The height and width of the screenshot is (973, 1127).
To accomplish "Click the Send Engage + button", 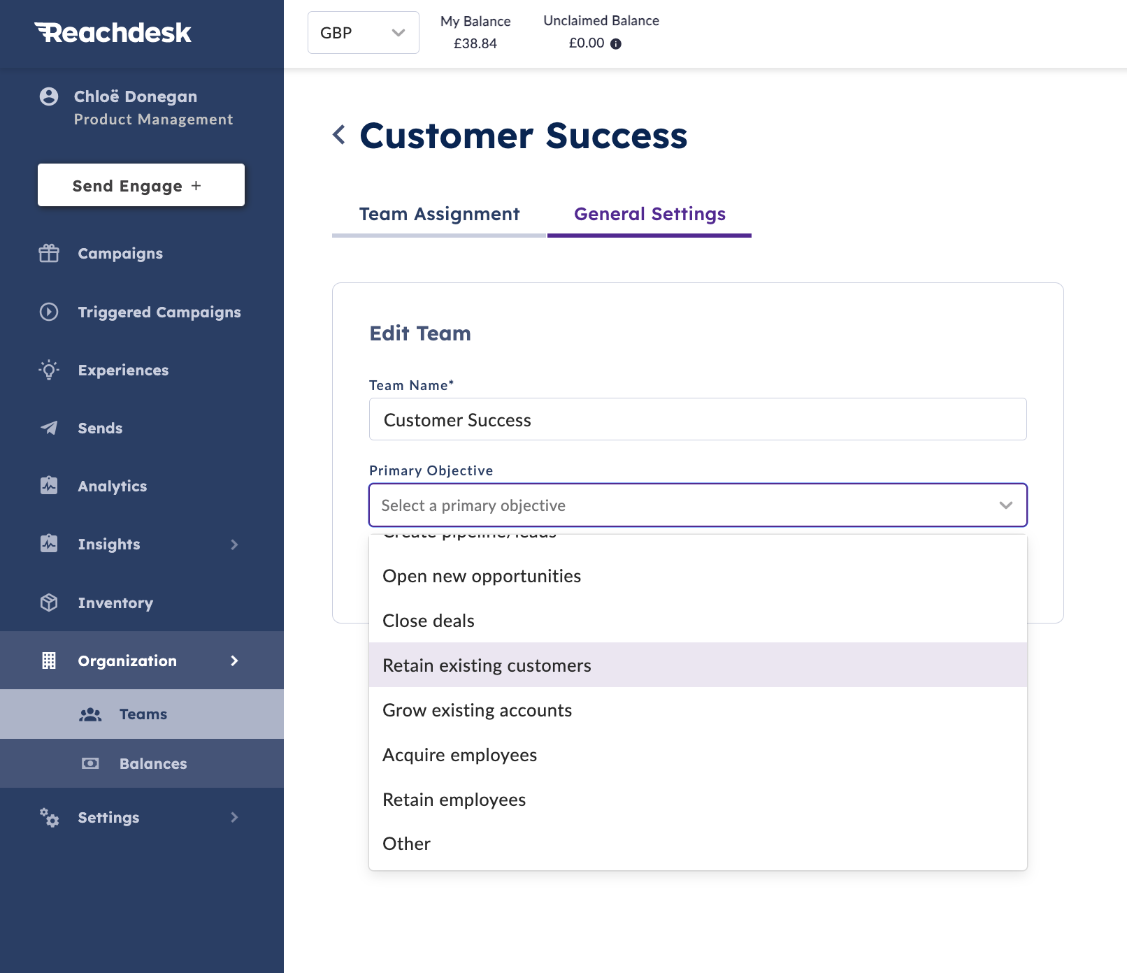I will (141, 185).
